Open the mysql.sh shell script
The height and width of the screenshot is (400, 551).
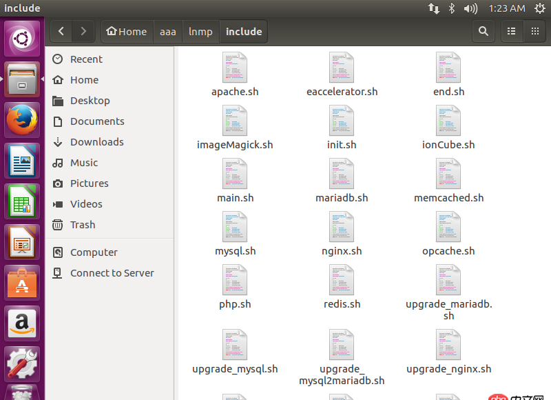235,226
